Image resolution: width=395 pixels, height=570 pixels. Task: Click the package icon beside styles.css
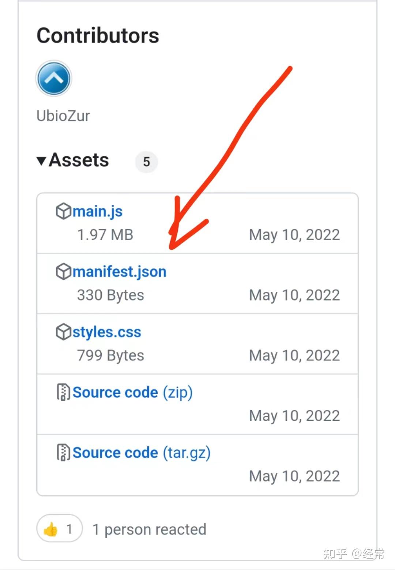63,332
